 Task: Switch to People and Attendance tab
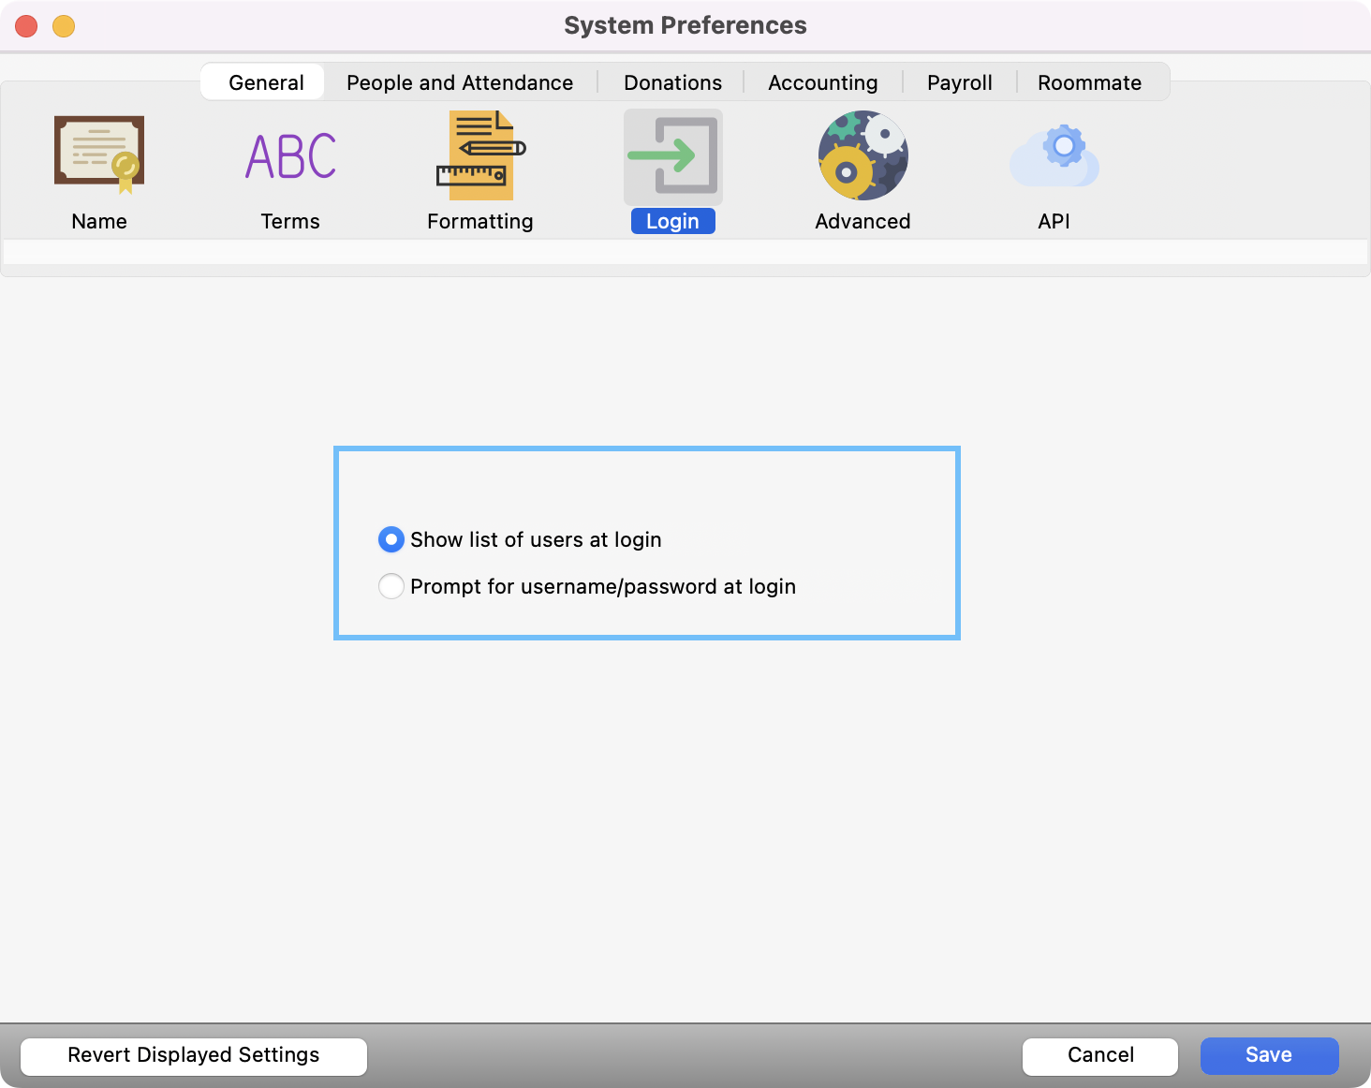(460, 82)
